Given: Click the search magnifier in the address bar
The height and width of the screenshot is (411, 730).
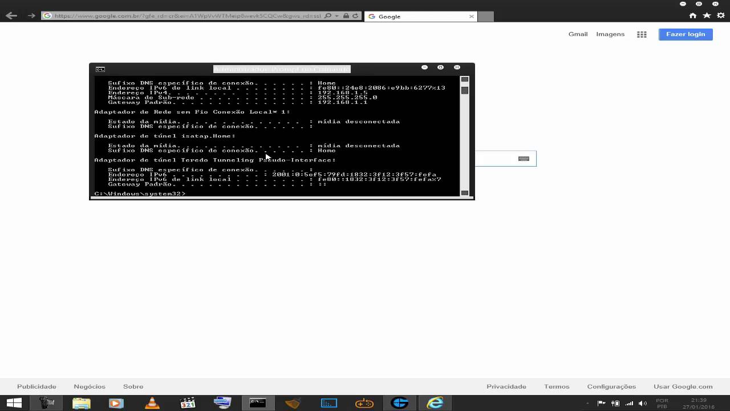Looking at the screenshot, I should [327, 16].
